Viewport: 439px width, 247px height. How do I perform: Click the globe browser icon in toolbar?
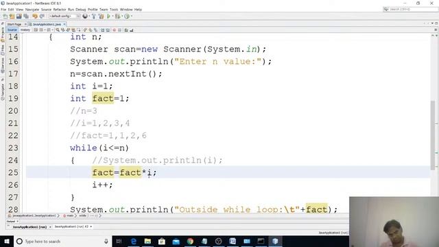(x=85, y=16)
